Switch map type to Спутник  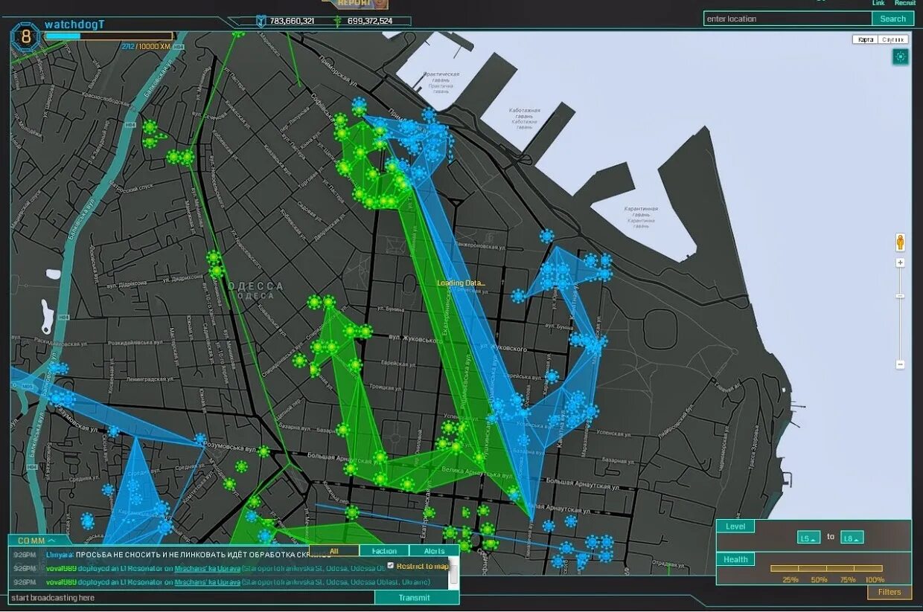(x=894, y=39)
